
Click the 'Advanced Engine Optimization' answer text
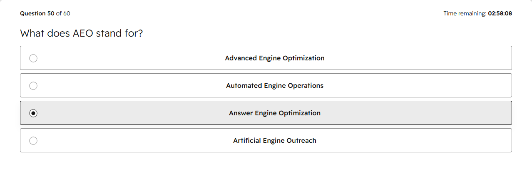[x=275, y=58]
